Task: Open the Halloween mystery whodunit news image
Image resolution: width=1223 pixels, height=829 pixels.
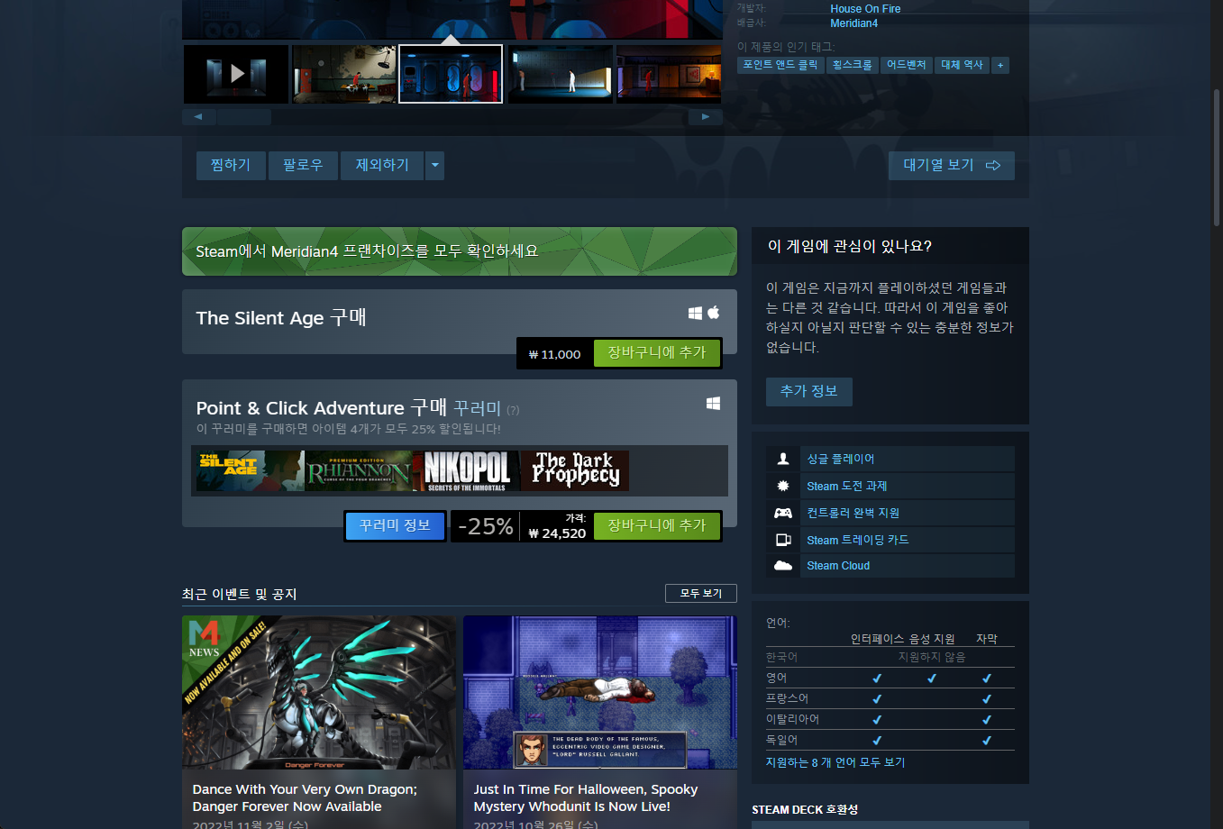Action: (600, 693)
